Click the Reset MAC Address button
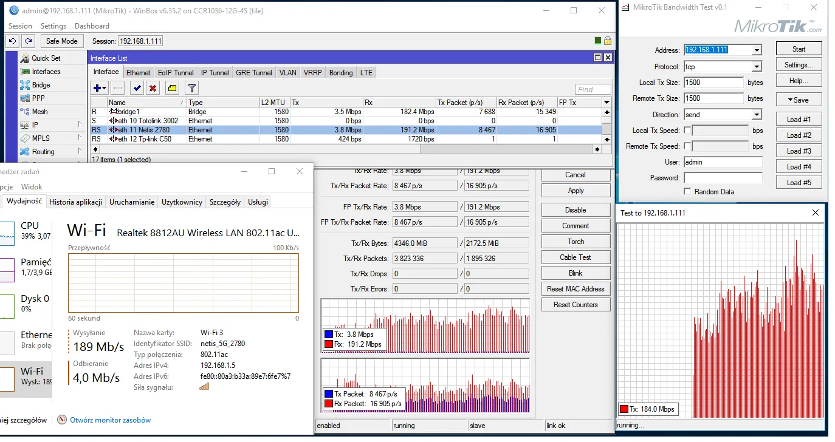The height and width of the screenshot is (442, 835). pyautogui.click(x=576, y=289)
